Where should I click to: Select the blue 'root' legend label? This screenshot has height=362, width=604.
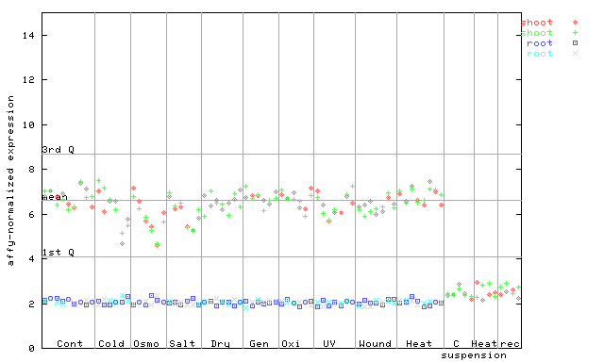tap(540, 43)
